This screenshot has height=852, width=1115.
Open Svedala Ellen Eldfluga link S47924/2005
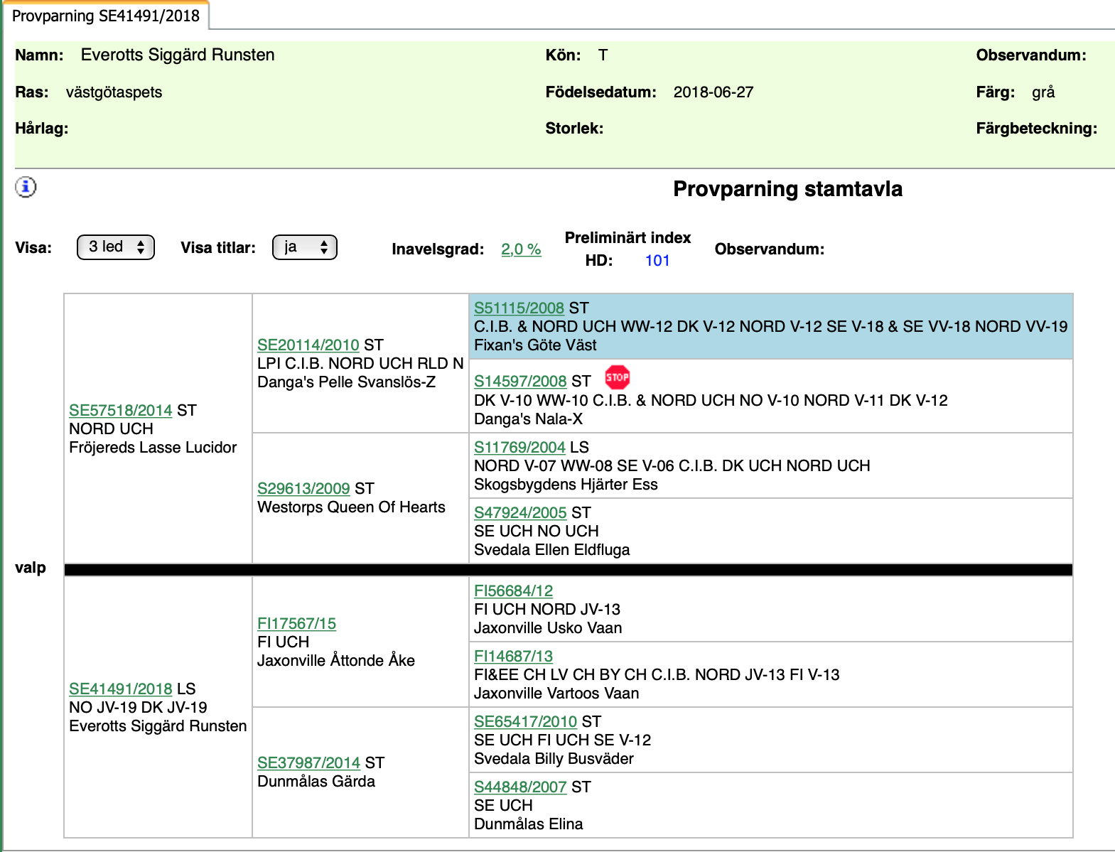pos(520,513)
